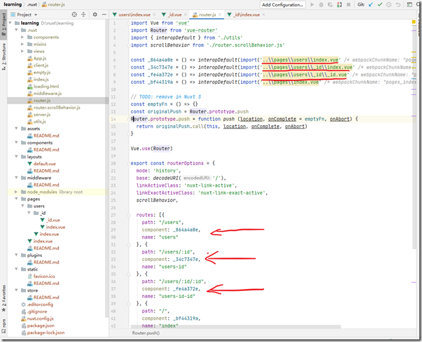The width and height of the screenshot is (422, 342).
Task: Open the Structure tool window tab
Action: [x=3, y=56]
